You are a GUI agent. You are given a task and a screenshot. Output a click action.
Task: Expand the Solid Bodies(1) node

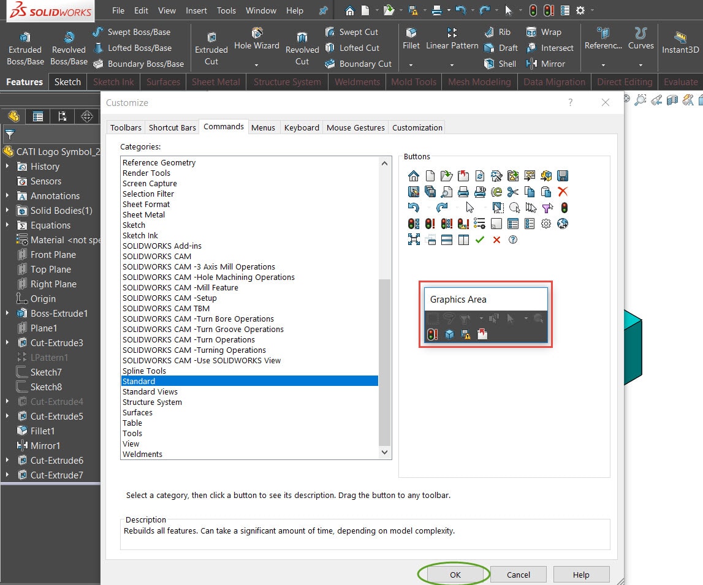point(7,211)
